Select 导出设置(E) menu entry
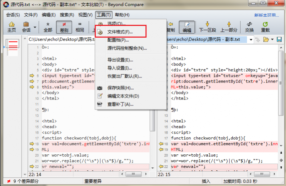 [x=131, y=60]
